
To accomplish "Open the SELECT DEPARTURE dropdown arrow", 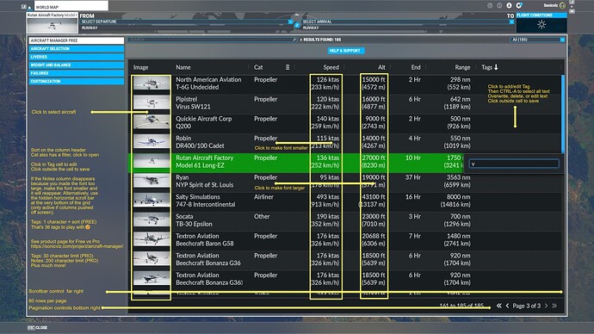I will click(290, 22).
